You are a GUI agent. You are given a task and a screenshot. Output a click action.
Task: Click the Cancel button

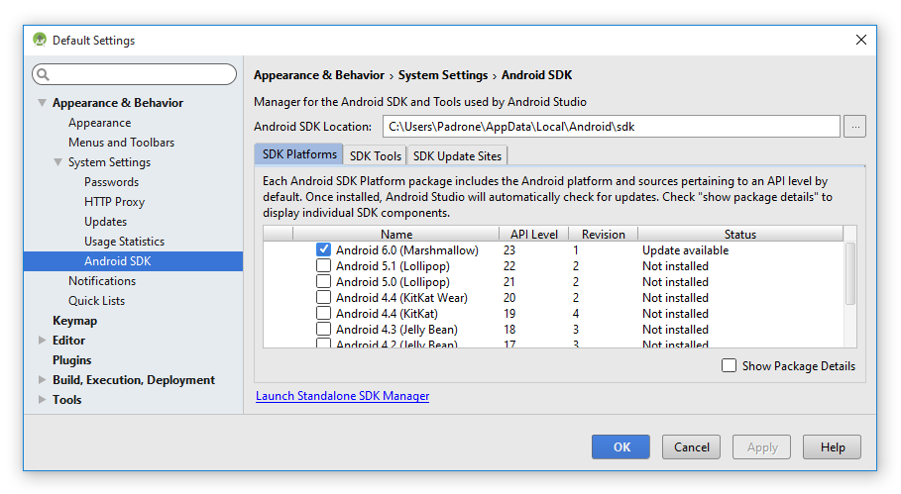(x=691, y=446)
